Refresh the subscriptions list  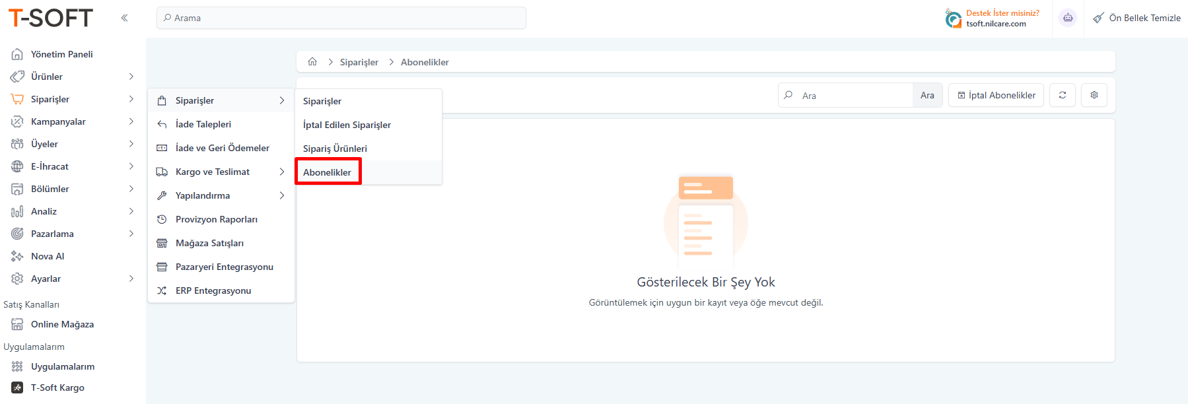(x=1063, y=95)
